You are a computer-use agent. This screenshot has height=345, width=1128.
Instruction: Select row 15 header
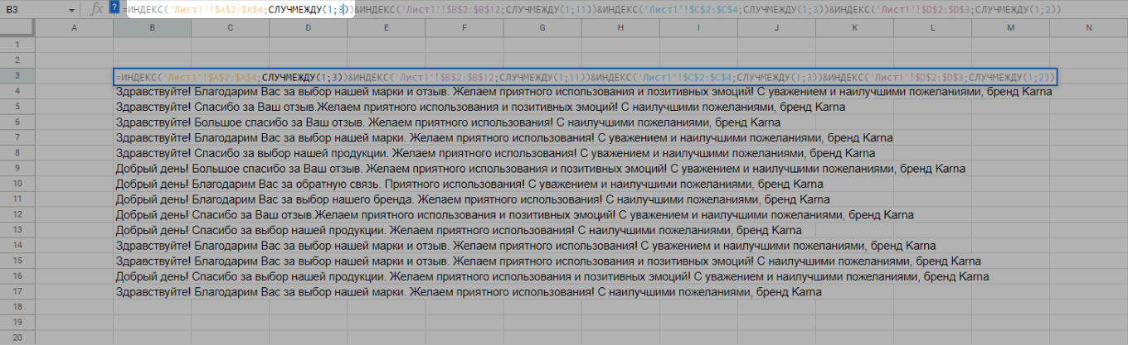(18, 261)
